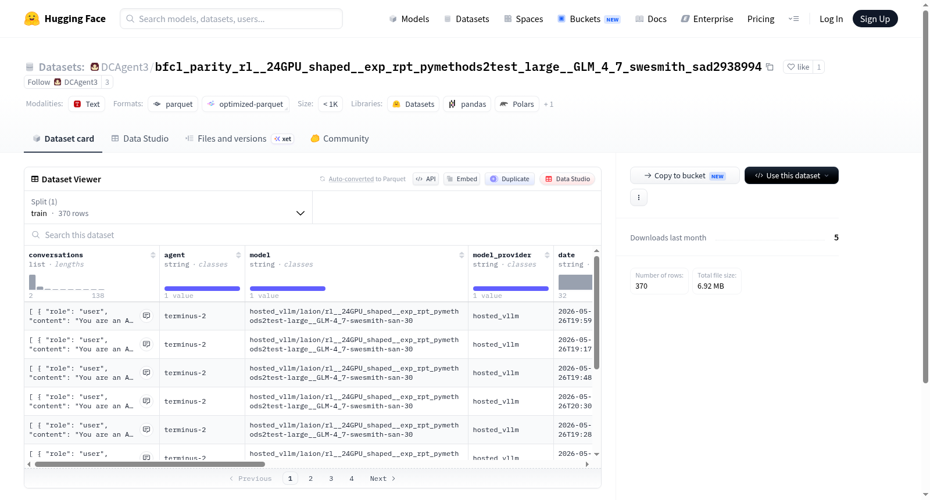Click the conversations lengths histogram bar
The height and width of the screenshot is (500, 930).
pos(33,282)
